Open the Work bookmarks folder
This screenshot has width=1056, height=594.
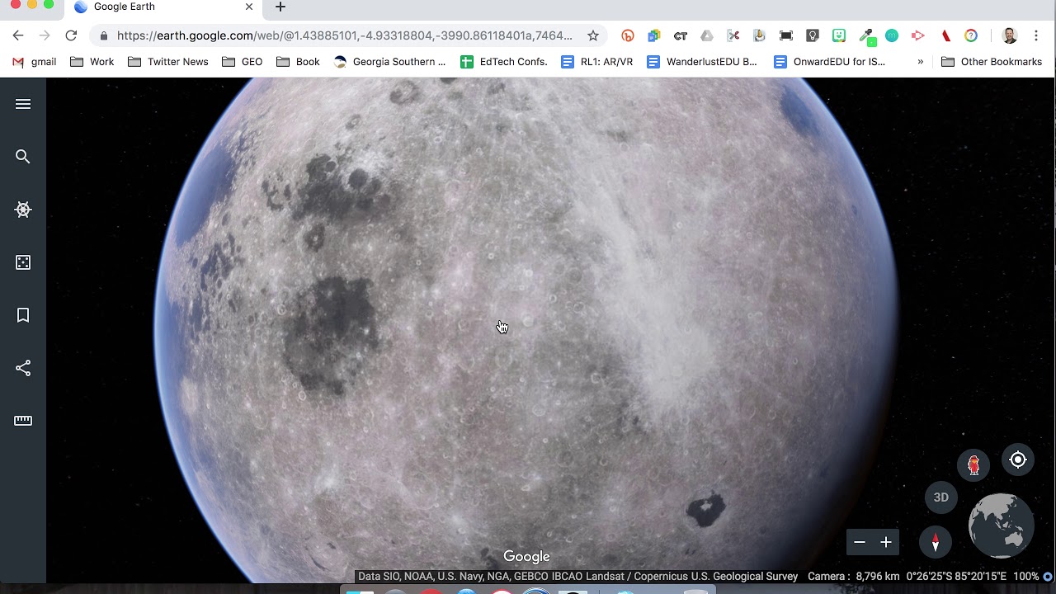[92, 62]
